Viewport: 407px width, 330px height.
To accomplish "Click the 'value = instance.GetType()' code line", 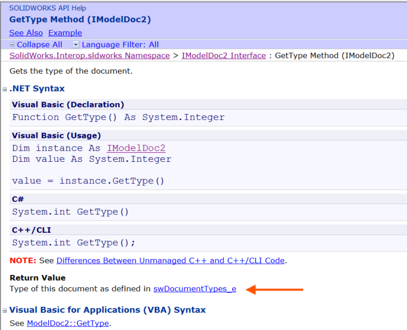I will tap(88, 181).
